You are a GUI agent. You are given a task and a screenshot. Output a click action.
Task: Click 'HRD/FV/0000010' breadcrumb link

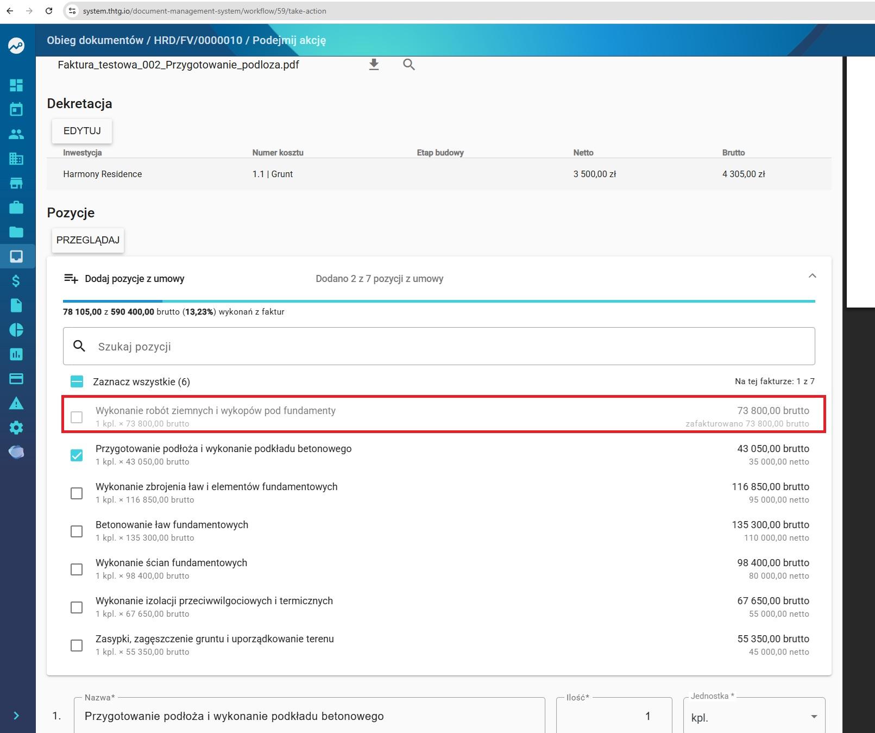click(198, 40)
